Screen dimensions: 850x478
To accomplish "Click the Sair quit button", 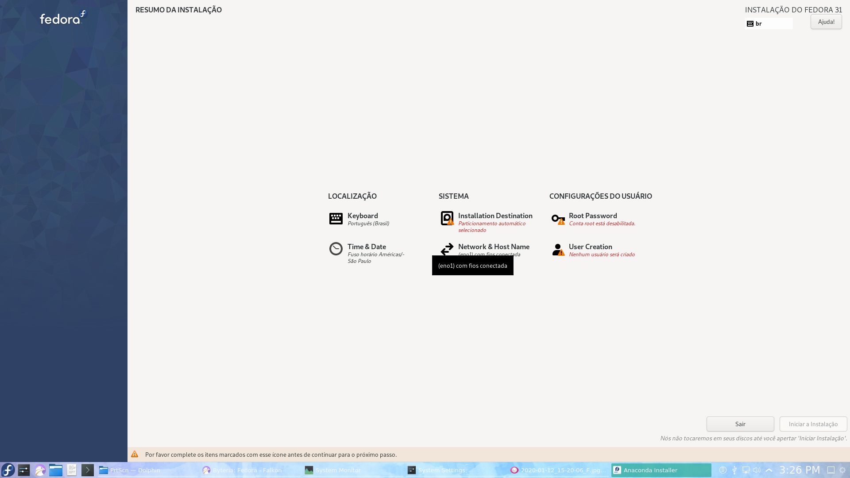I will point(740,424).
